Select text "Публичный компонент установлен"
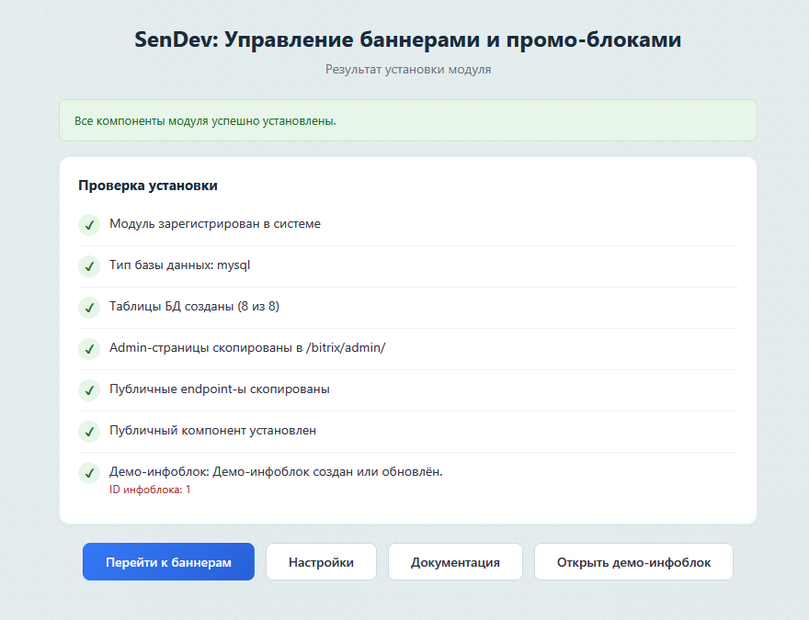This screenshot has height=620, width=809. [212, 430]
